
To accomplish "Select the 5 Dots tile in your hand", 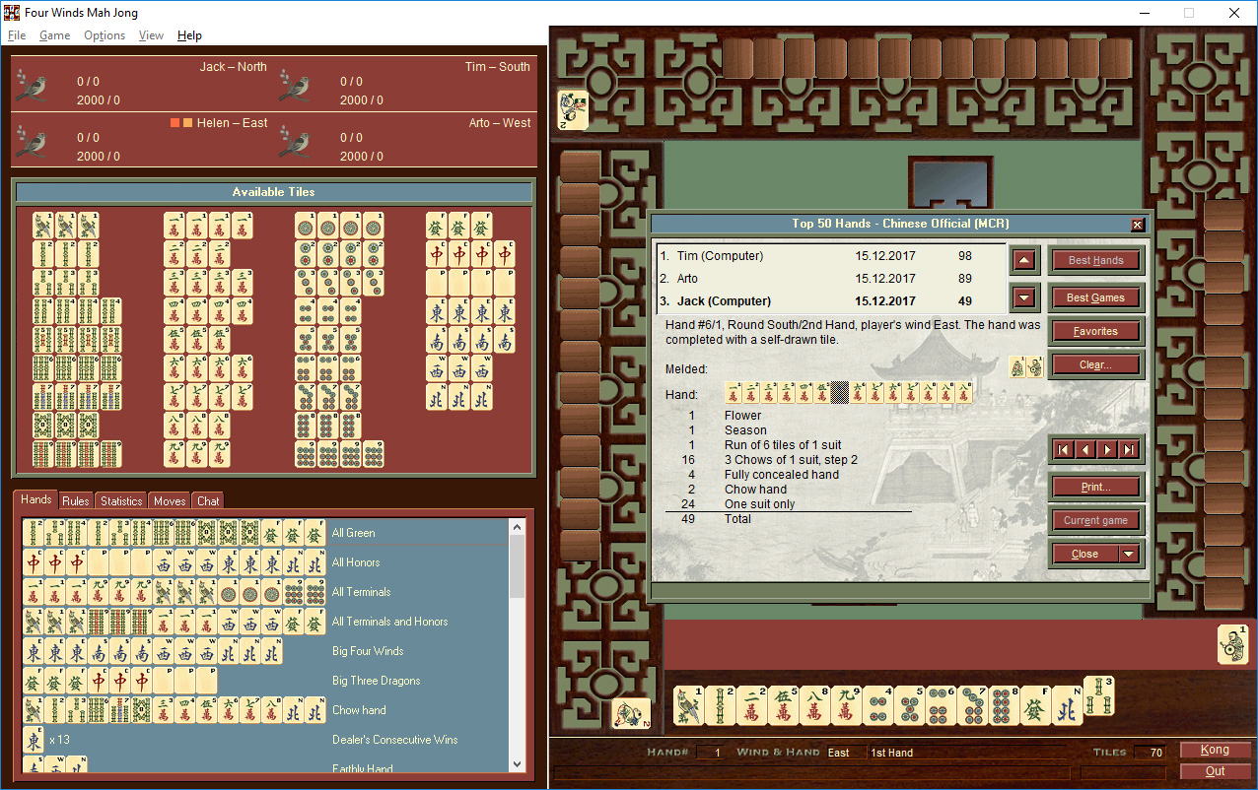I will coord(909,706).
